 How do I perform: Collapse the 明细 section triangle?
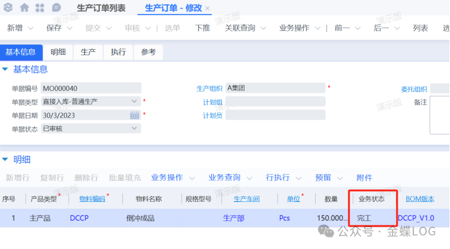[x=5, y=160]
